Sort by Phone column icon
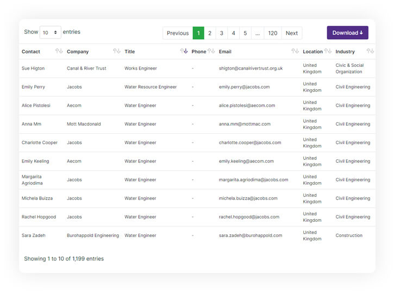 [211, 51]
